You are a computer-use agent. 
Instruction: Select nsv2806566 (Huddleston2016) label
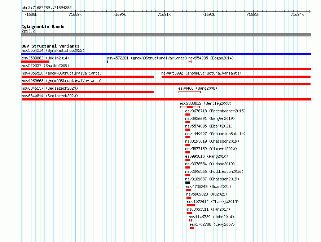[214, 171]
